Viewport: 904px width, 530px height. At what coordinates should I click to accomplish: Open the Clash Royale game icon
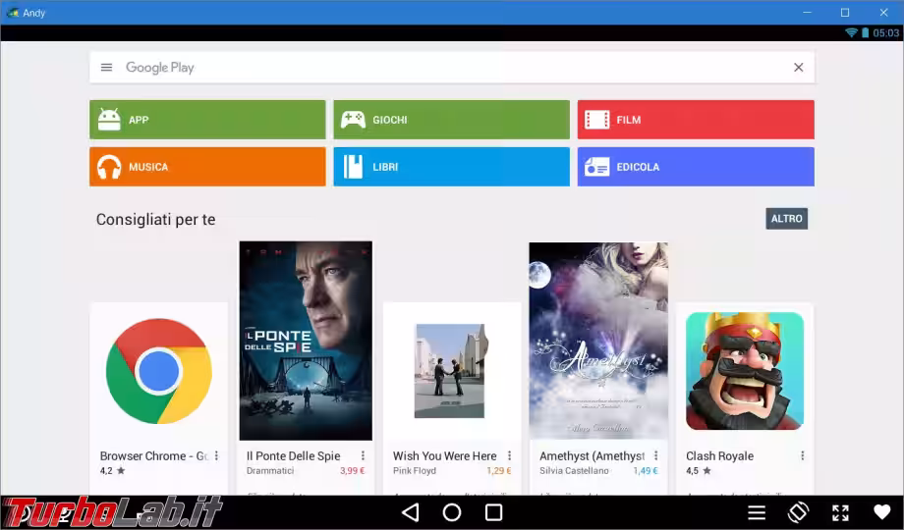745,371
